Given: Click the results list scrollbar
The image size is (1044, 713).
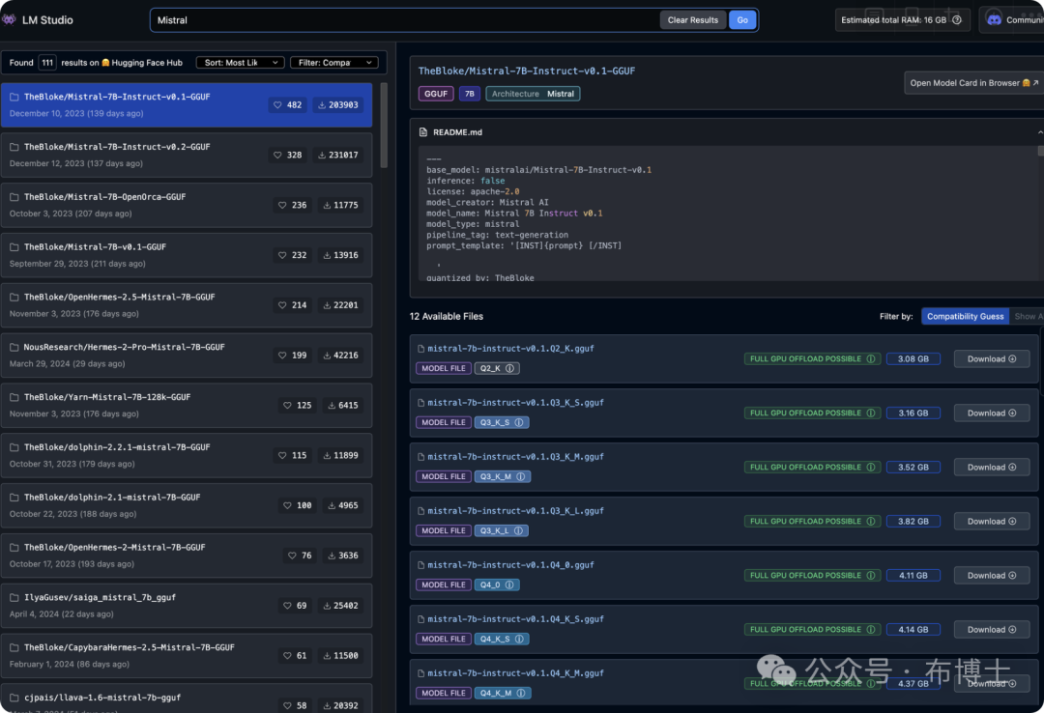Looking at the screenshot, I should click(x=384, y=126).
